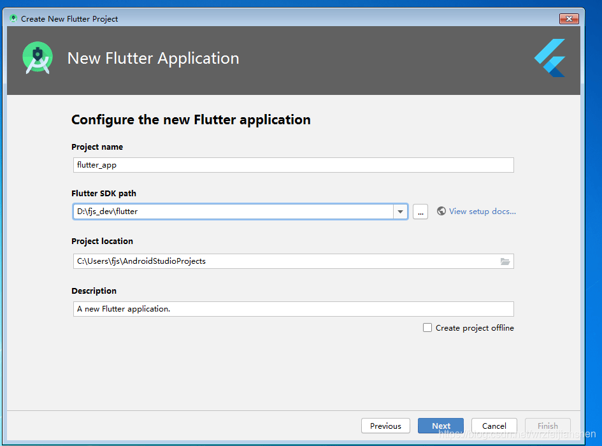Focus the Description text field
Screen dimensions: 602x446
(293, 309)
